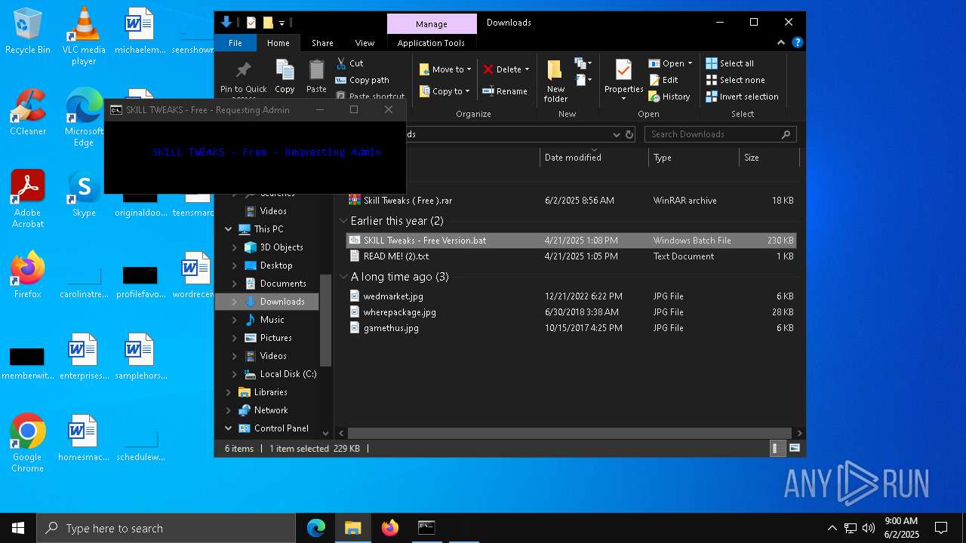966x543 pixels.
Task: Click the History button
Action: [x=669, y=97]
